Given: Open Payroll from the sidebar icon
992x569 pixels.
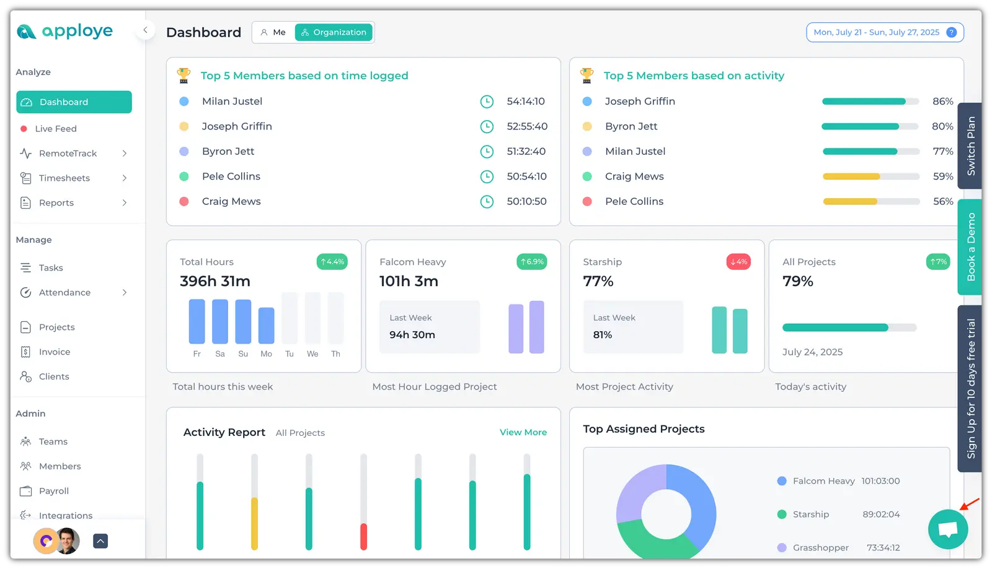Looking at the screenshot, I should point(25,491).
